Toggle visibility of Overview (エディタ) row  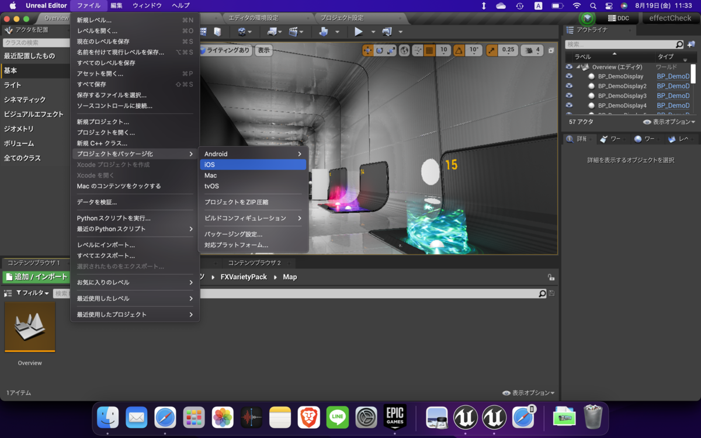pos(569,67)
